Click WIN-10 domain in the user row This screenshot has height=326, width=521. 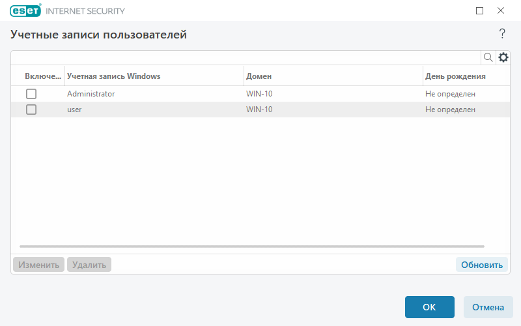pyautogui.click(x=259, y=110)
